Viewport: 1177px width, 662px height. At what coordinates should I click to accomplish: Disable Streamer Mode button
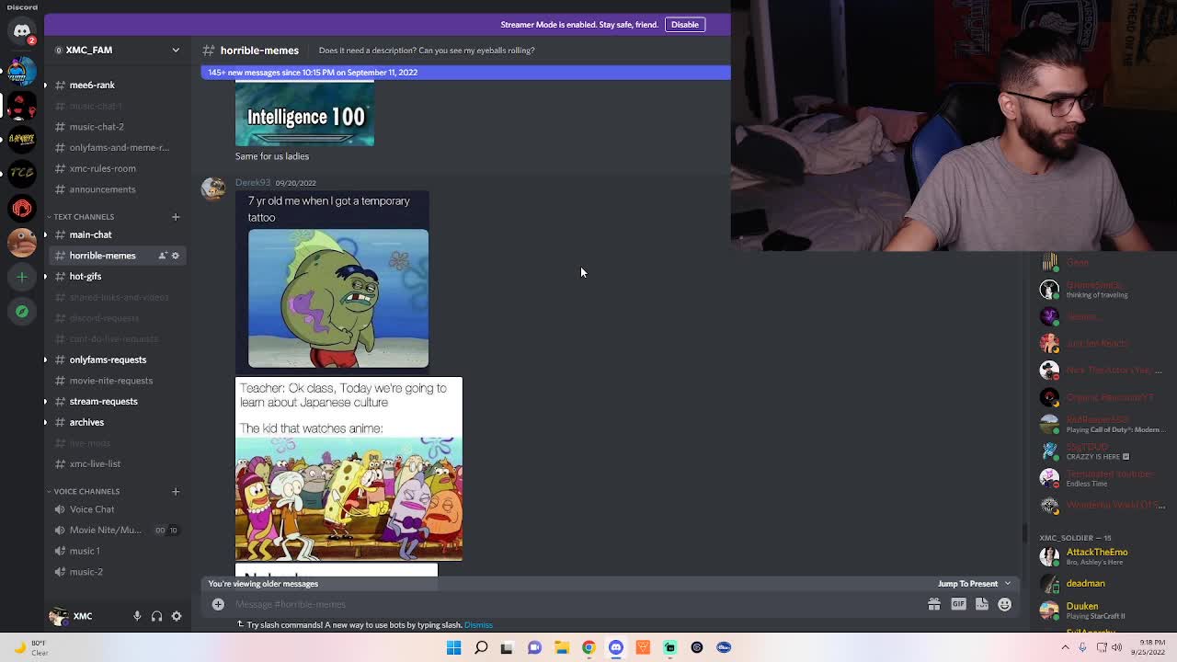[685, 25]
